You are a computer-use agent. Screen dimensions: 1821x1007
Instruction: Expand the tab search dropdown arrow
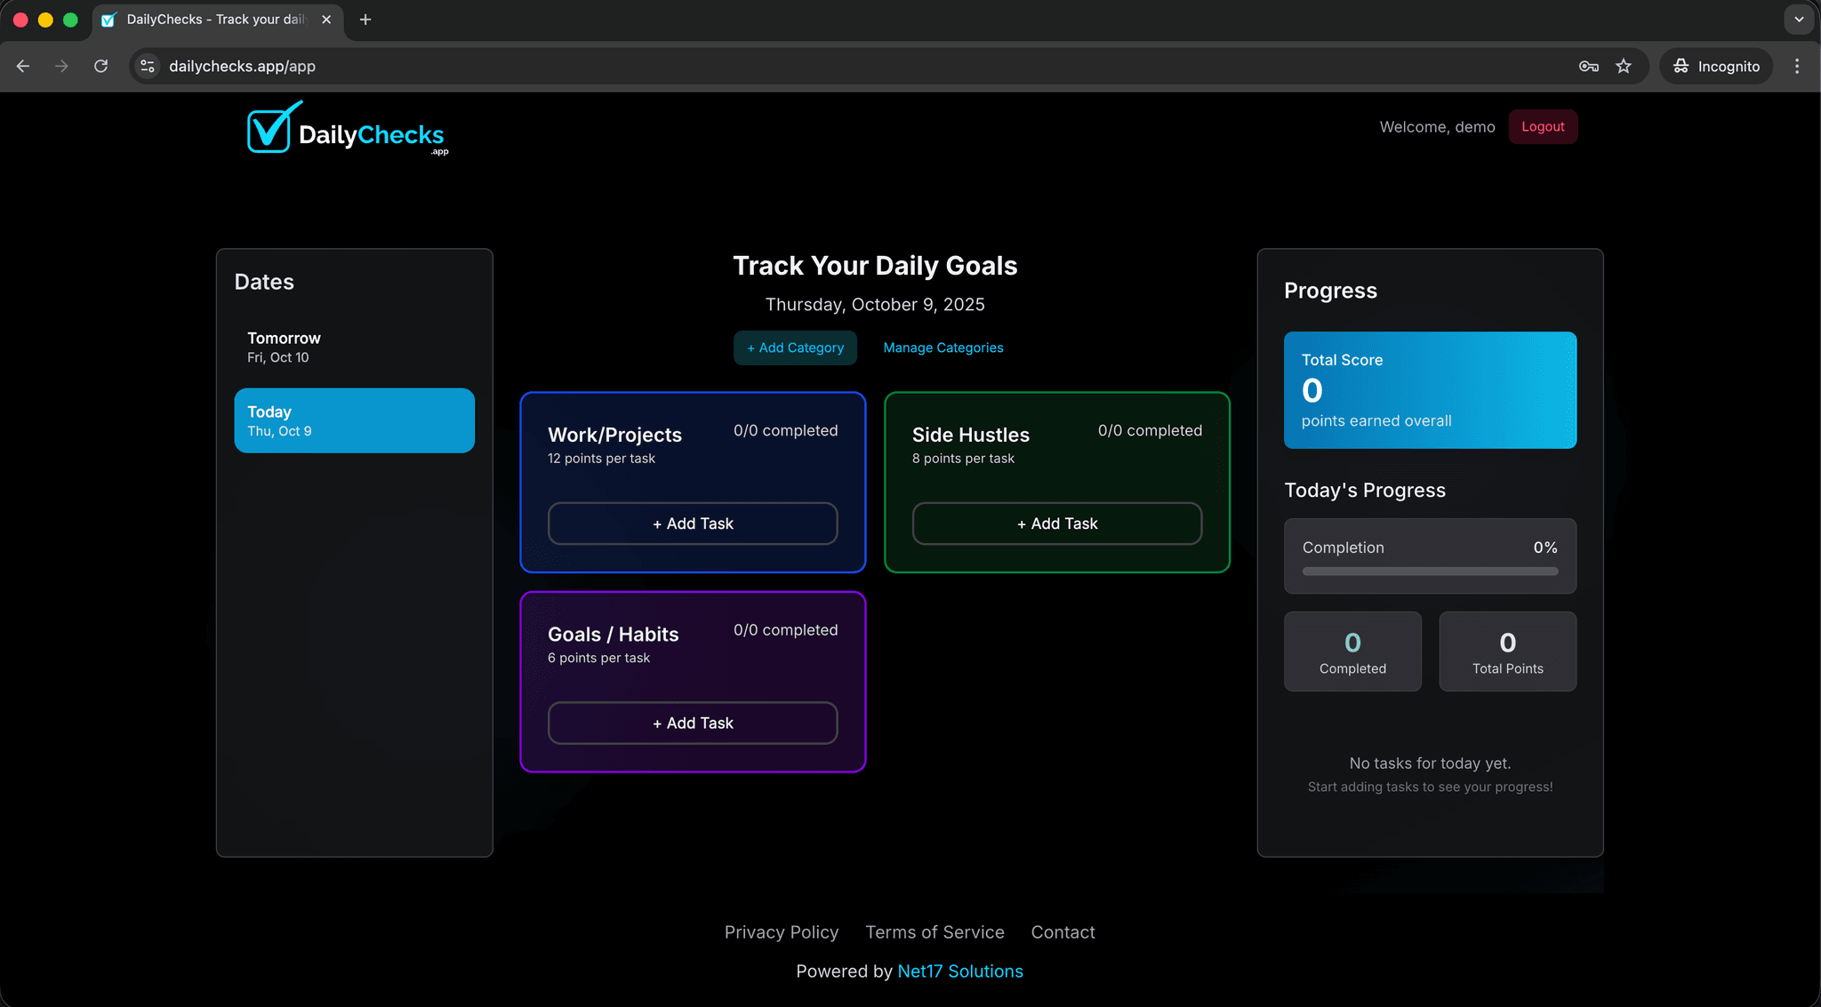click(1798, 20)
